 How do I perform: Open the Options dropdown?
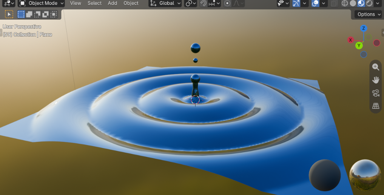point(369,14)
